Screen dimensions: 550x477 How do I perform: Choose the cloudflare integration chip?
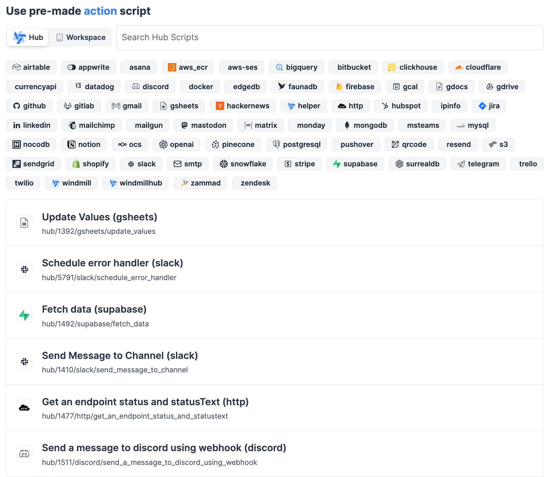point(477,67)
